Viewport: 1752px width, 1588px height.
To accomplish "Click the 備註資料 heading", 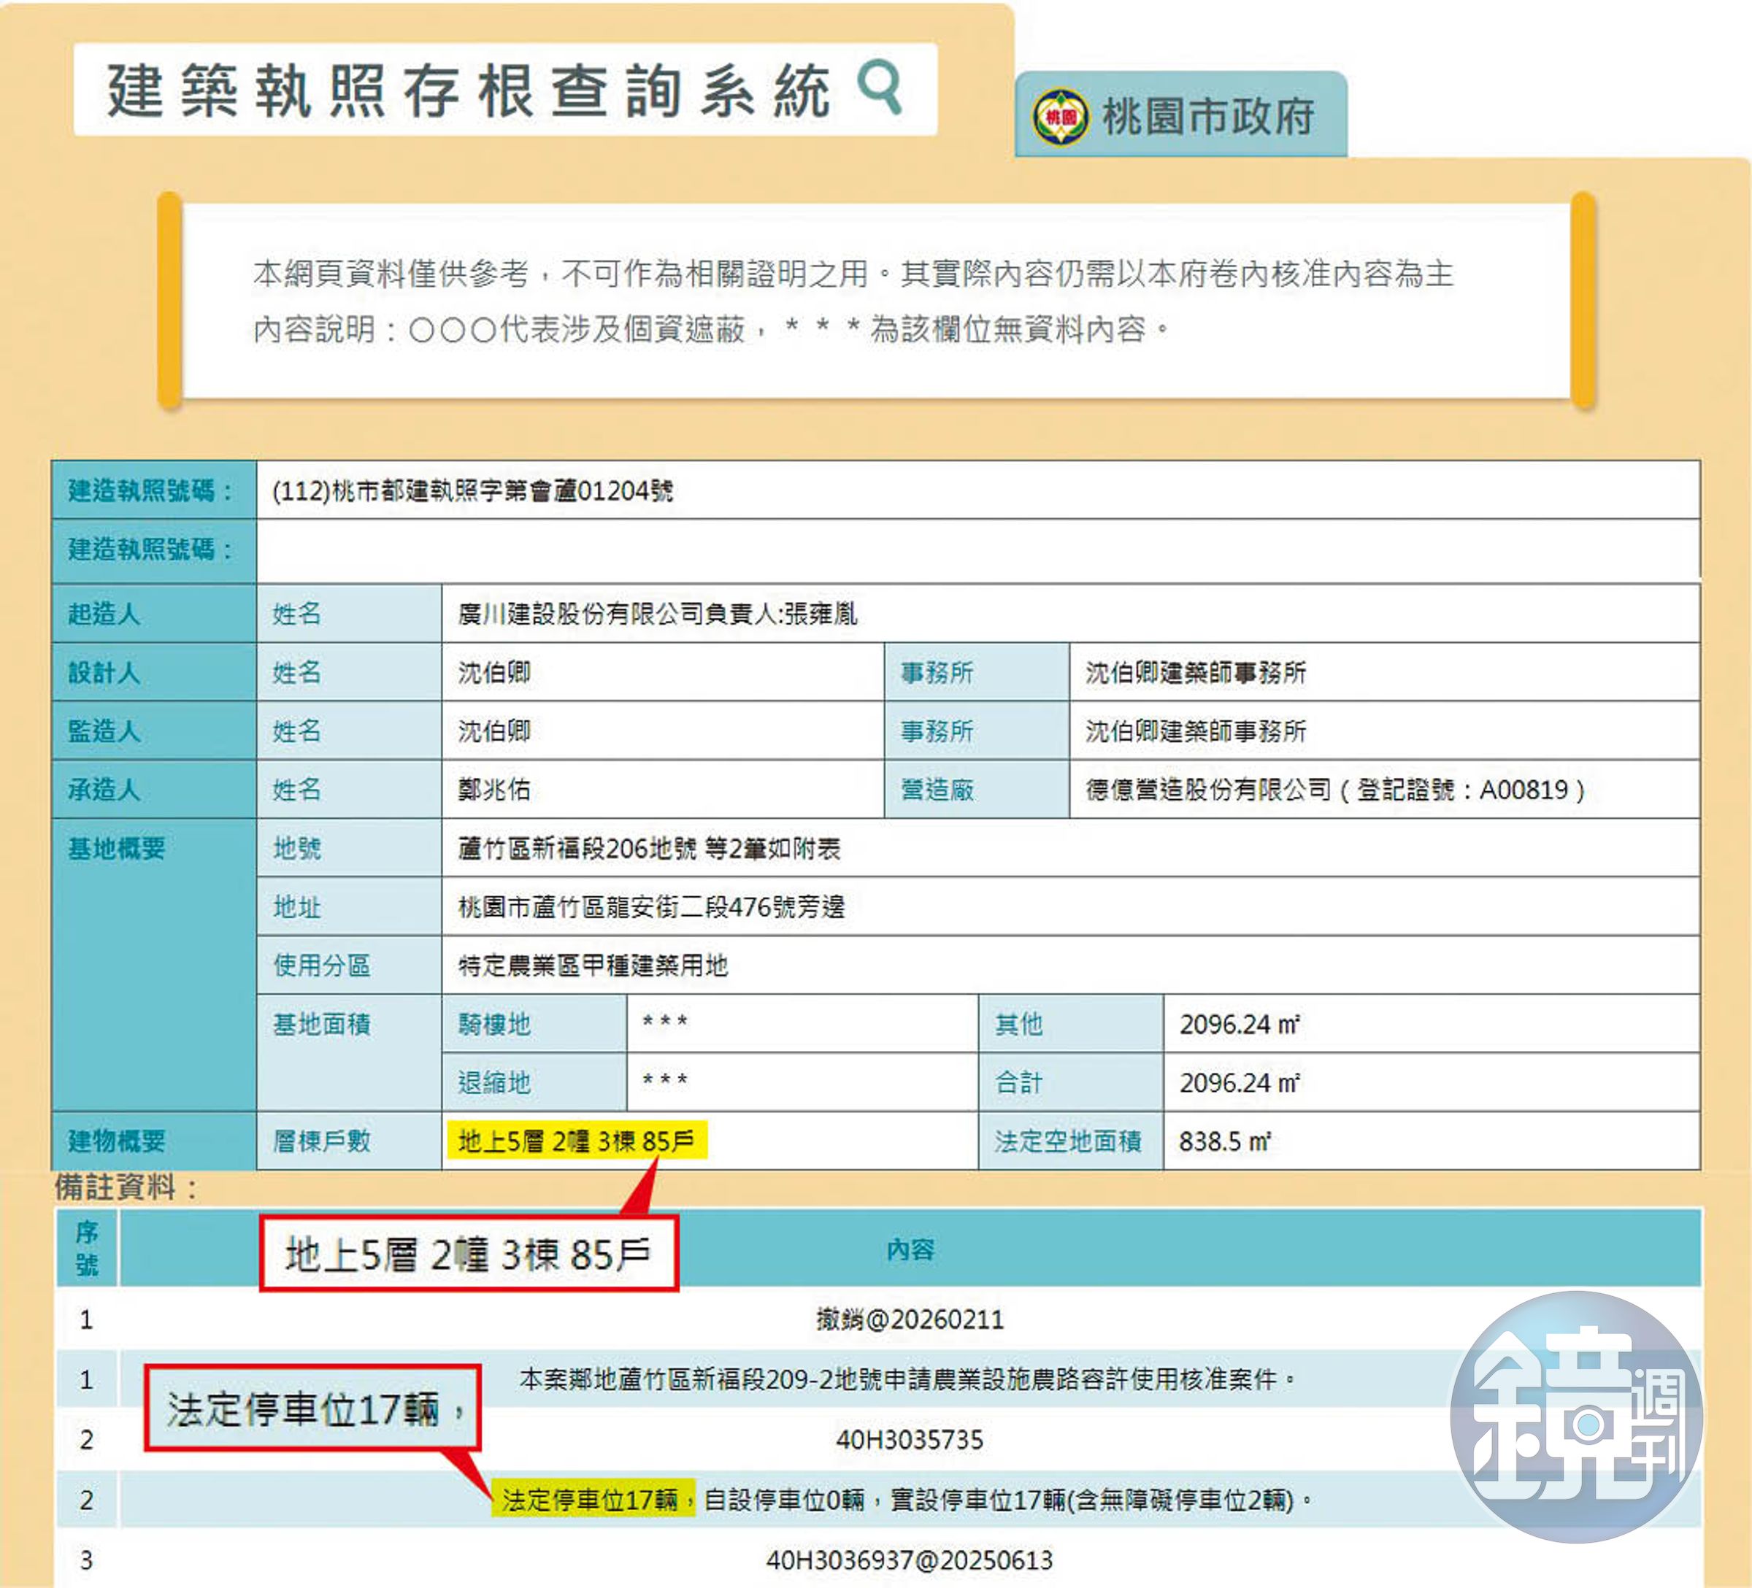I will (127, 1187).
